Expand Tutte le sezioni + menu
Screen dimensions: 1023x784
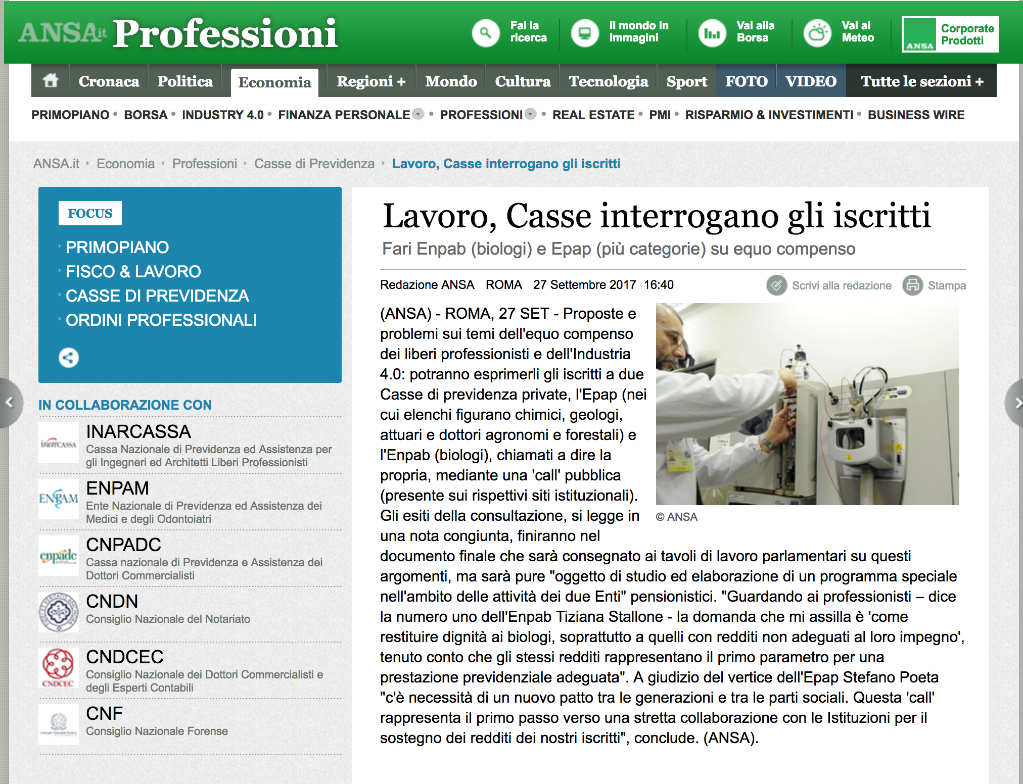[922, 81]
